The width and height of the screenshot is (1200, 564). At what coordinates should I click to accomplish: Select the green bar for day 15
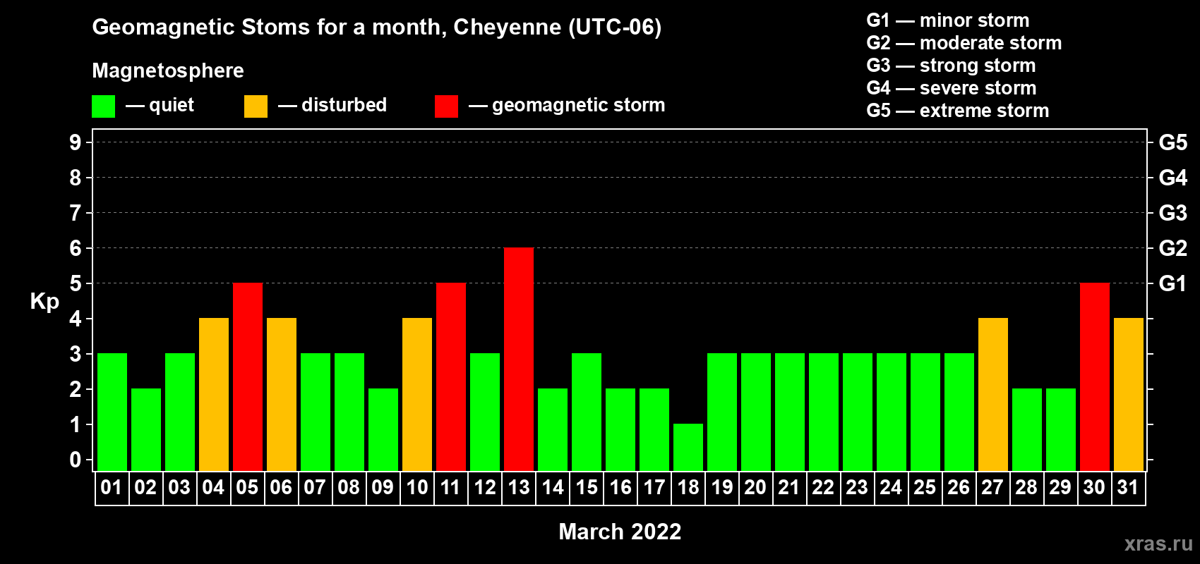tap(587, 412)
